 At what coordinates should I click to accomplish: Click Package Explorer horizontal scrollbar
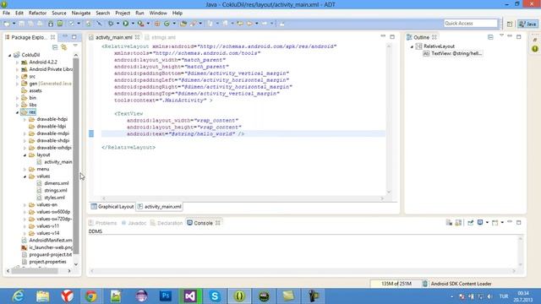(35, 271)
